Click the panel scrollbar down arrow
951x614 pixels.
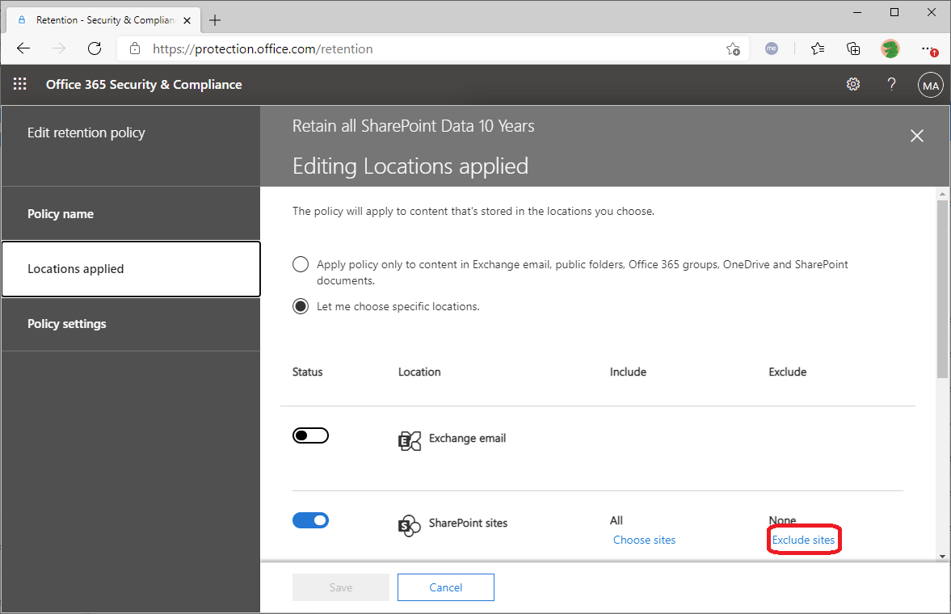tap(942, 556)
